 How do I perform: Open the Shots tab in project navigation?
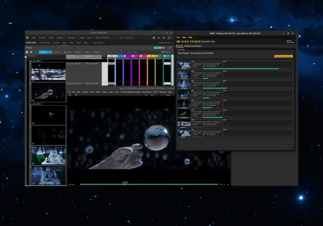tap(64, 43)
